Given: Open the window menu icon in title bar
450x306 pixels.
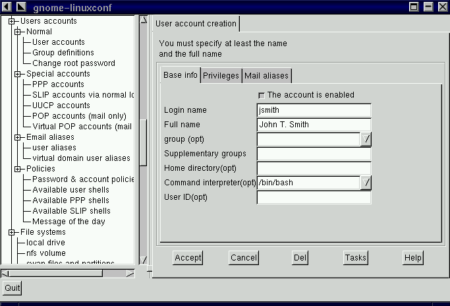Looking at the screenshot, I should point(7,7).
